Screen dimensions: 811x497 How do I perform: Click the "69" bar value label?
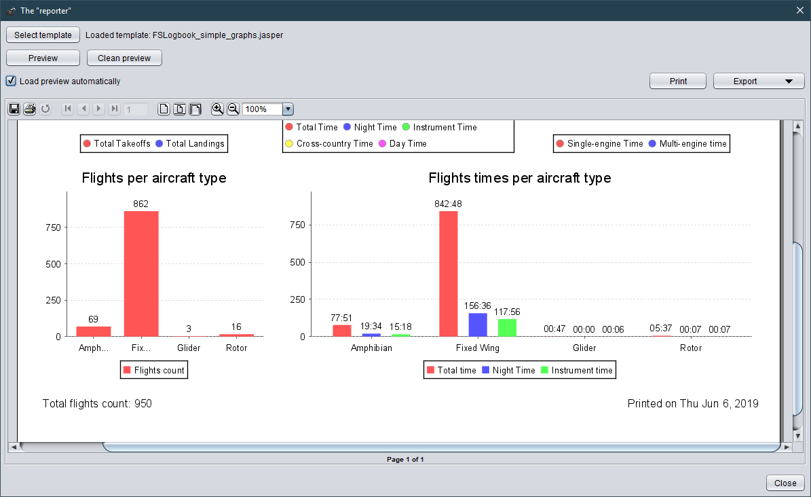pyautogui.click(x=93, y=319)
